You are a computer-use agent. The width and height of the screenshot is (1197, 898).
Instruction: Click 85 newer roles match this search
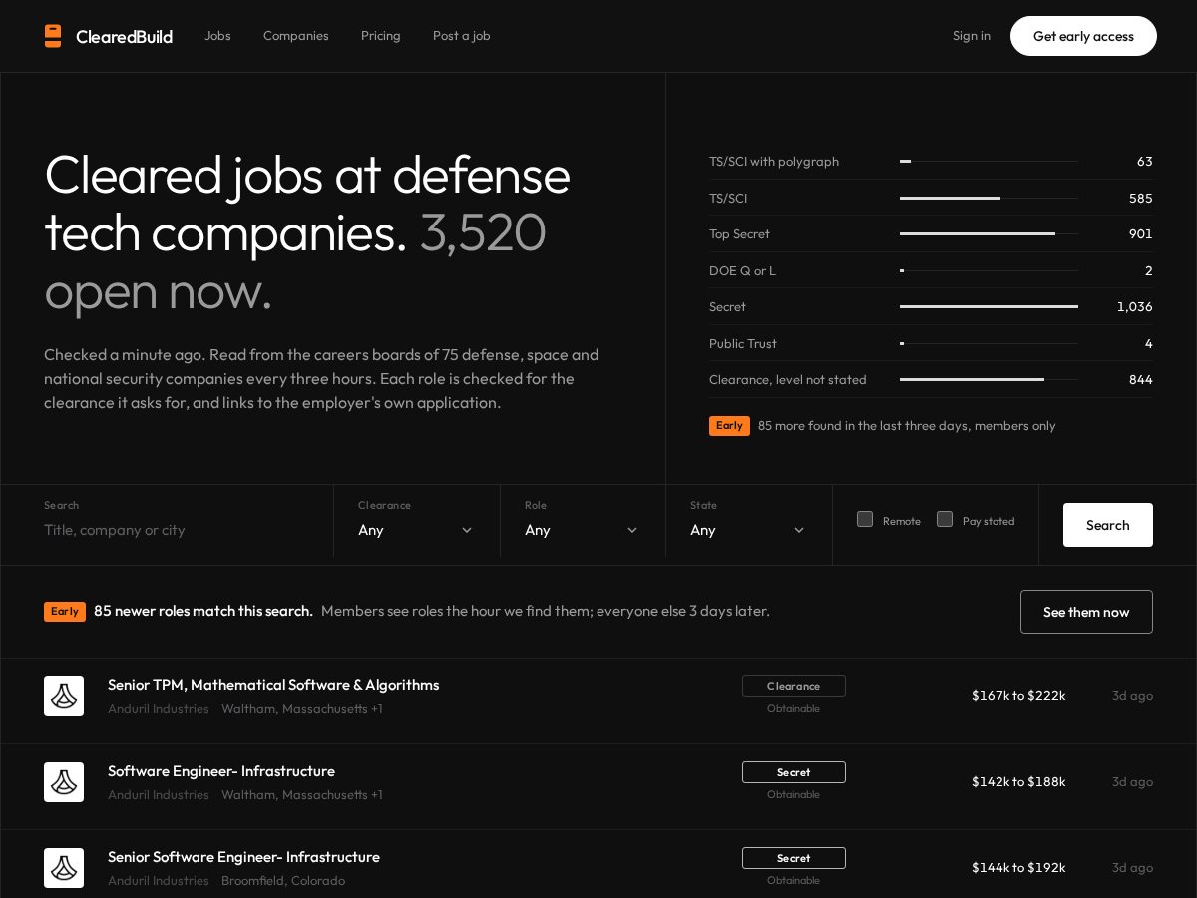[203, 611]
